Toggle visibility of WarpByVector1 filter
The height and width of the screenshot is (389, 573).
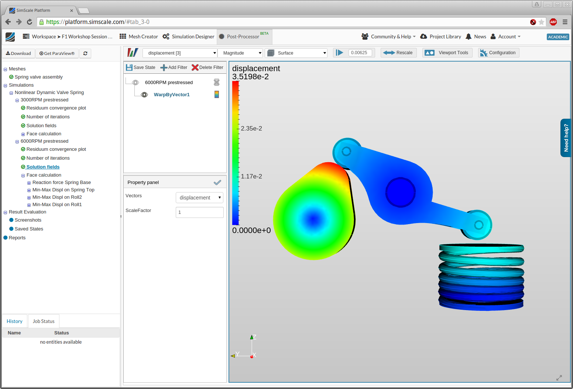coord(144,95)
